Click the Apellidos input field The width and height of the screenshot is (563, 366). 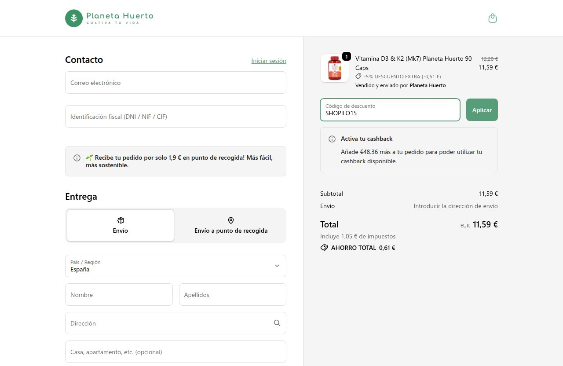pos(233,294)
